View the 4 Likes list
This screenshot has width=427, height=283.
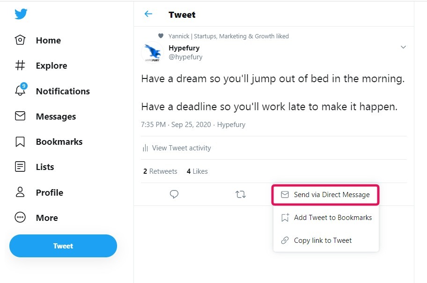pos(197,171)
